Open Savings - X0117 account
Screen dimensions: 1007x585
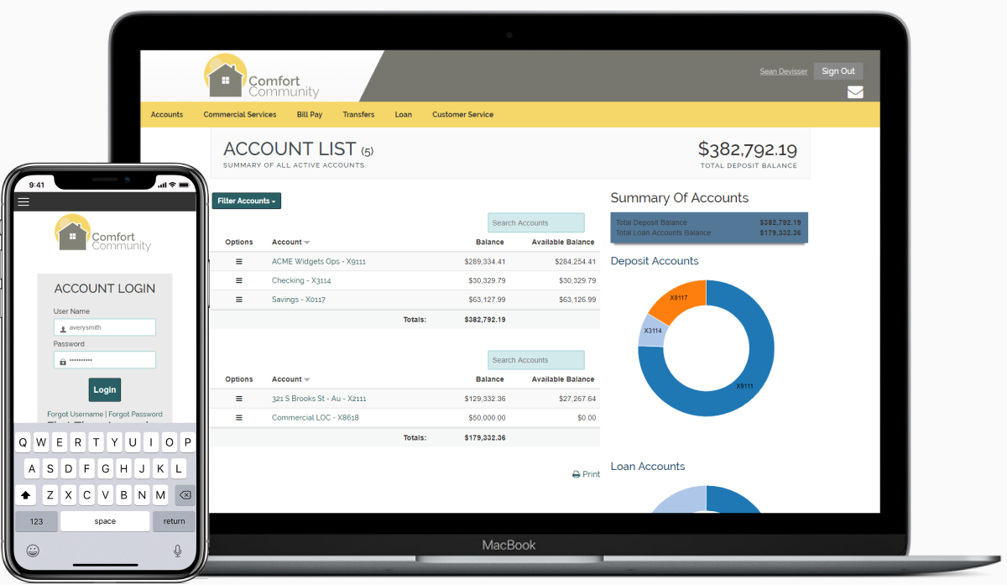[x=299, y=300]
